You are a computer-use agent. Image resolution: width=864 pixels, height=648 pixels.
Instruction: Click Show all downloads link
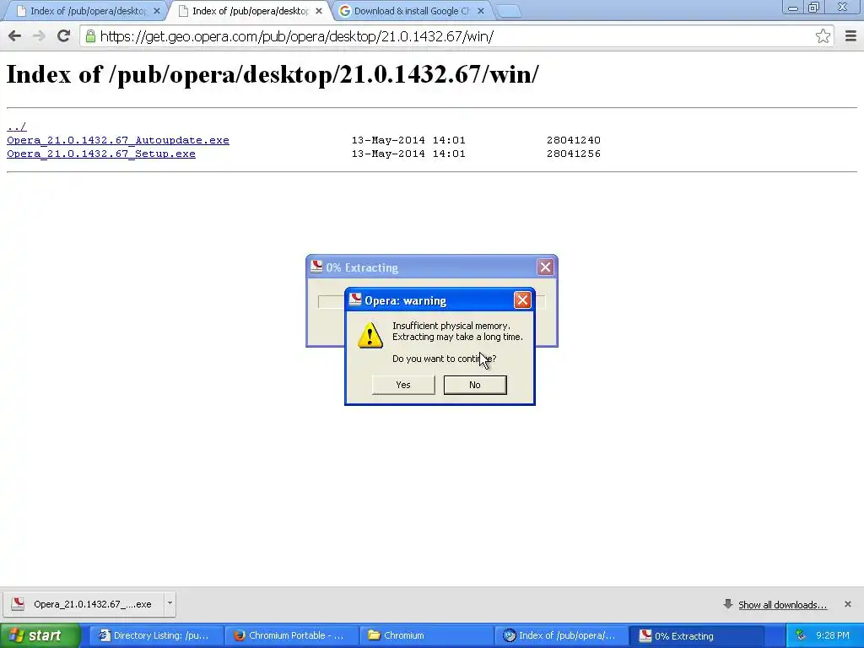(782, 605)
